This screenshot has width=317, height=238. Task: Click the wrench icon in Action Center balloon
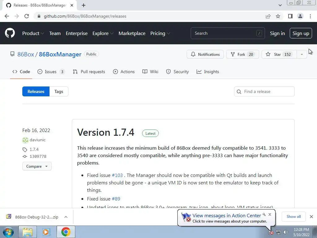(x=264, y=214)
